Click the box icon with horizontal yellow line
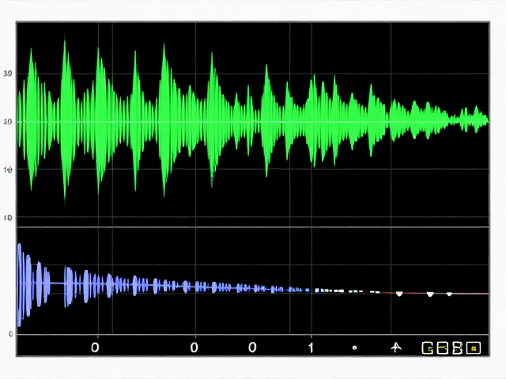The height and width of the screenshot is (379, 506). tap(442, 348)
